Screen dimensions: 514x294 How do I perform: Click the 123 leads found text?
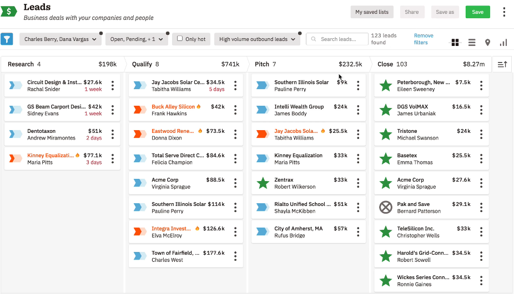[x=384, y=39]
